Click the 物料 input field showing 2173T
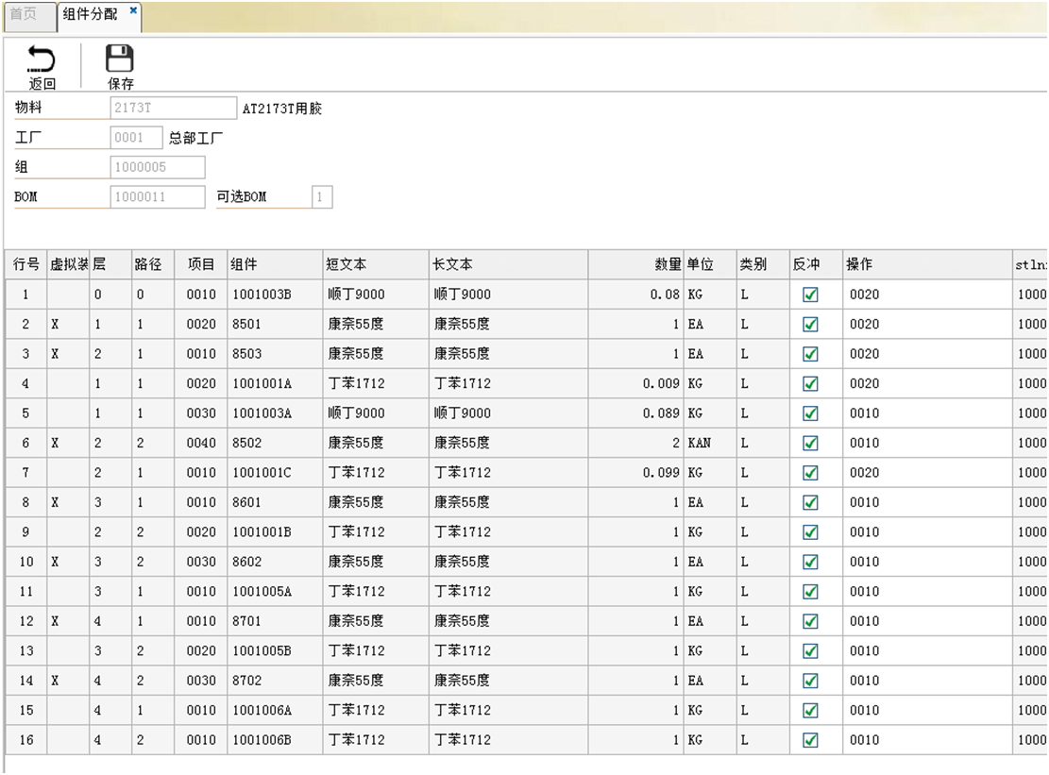 point(173,109)
